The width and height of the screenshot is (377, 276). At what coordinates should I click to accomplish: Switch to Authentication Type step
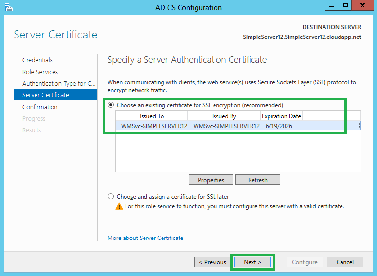59,84
